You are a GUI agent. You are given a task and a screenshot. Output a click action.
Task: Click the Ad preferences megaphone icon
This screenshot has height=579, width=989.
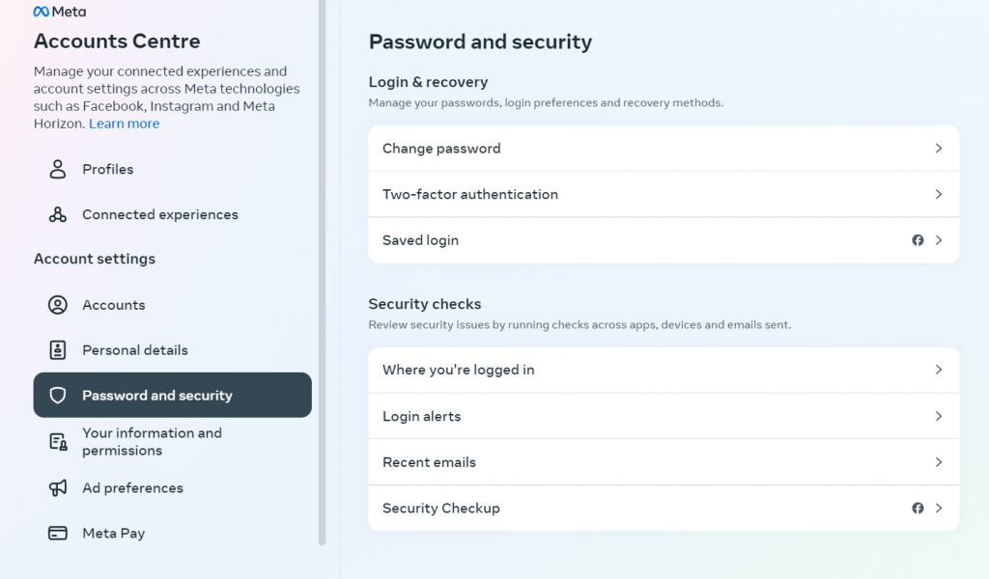coord(58,488)
